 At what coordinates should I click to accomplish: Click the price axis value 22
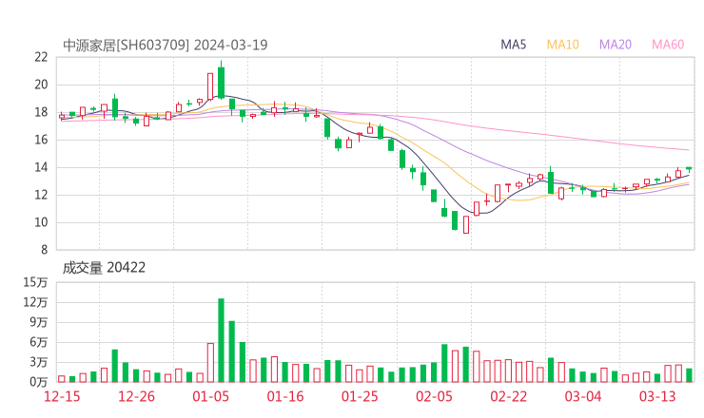pyautogui.click(x=41, y=57)
